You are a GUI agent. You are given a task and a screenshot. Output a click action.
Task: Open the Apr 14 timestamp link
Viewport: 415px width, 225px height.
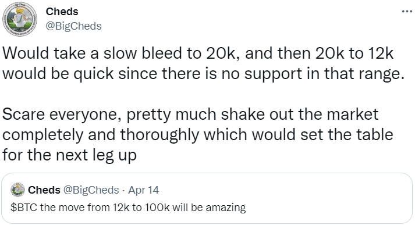143,190
